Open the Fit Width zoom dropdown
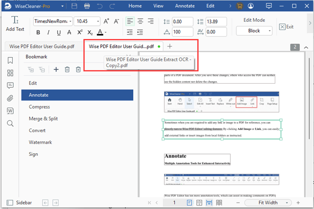This screenshot has height=209, width=314. 268,203
